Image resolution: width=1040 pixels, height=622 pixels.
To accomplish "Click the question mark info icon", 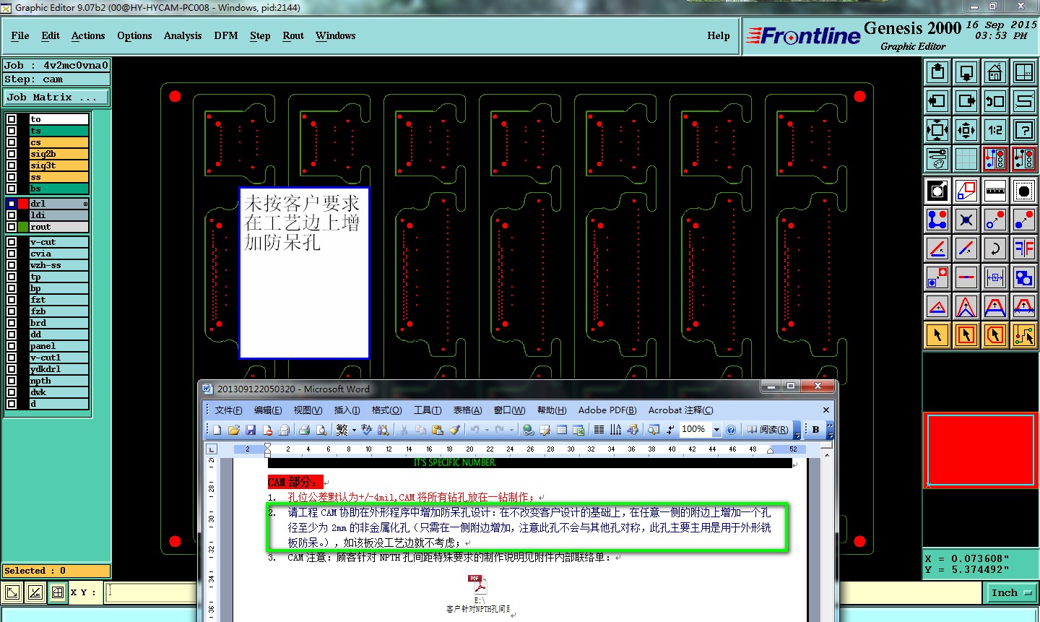I will [1024, 130].
